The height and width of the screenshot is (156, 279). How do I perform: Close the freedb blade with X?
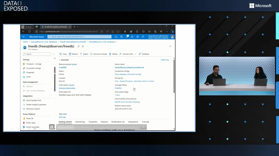170,46
